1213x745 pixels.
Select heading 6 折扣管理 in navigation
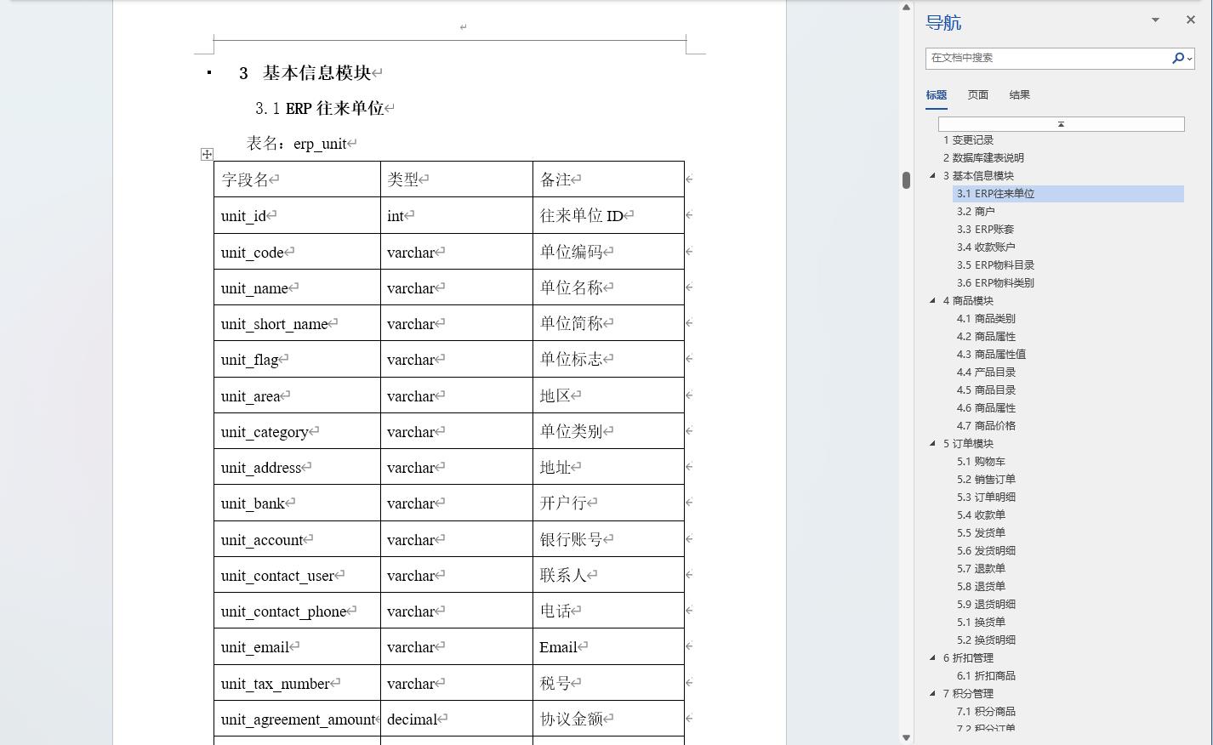tap(968, 658)
